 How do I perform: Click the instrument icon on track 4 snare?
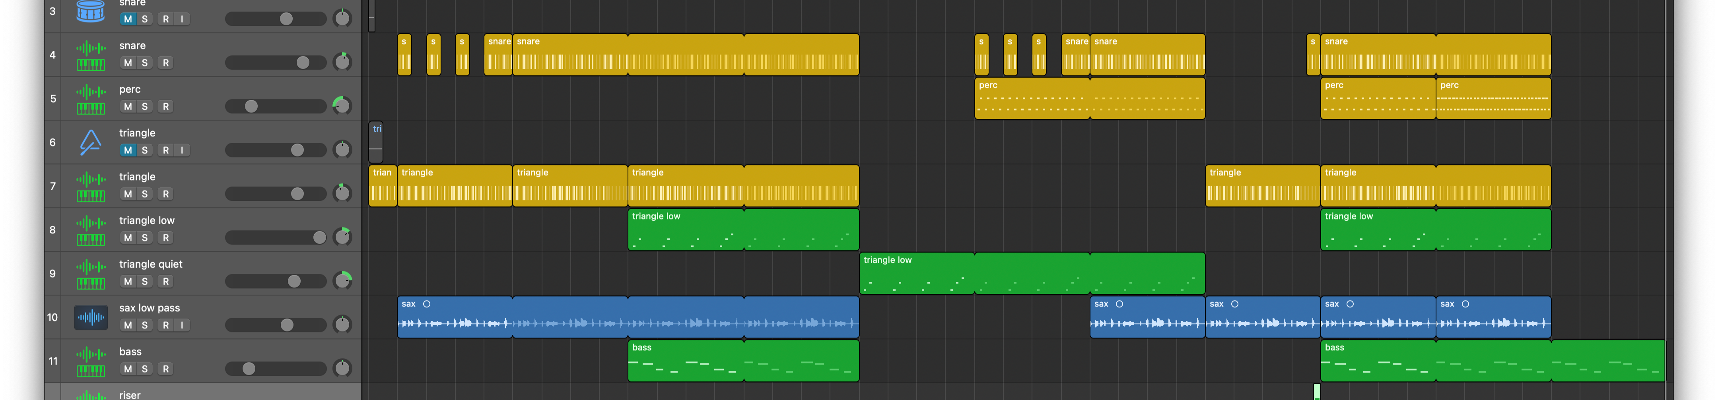(x=91, y=55)
